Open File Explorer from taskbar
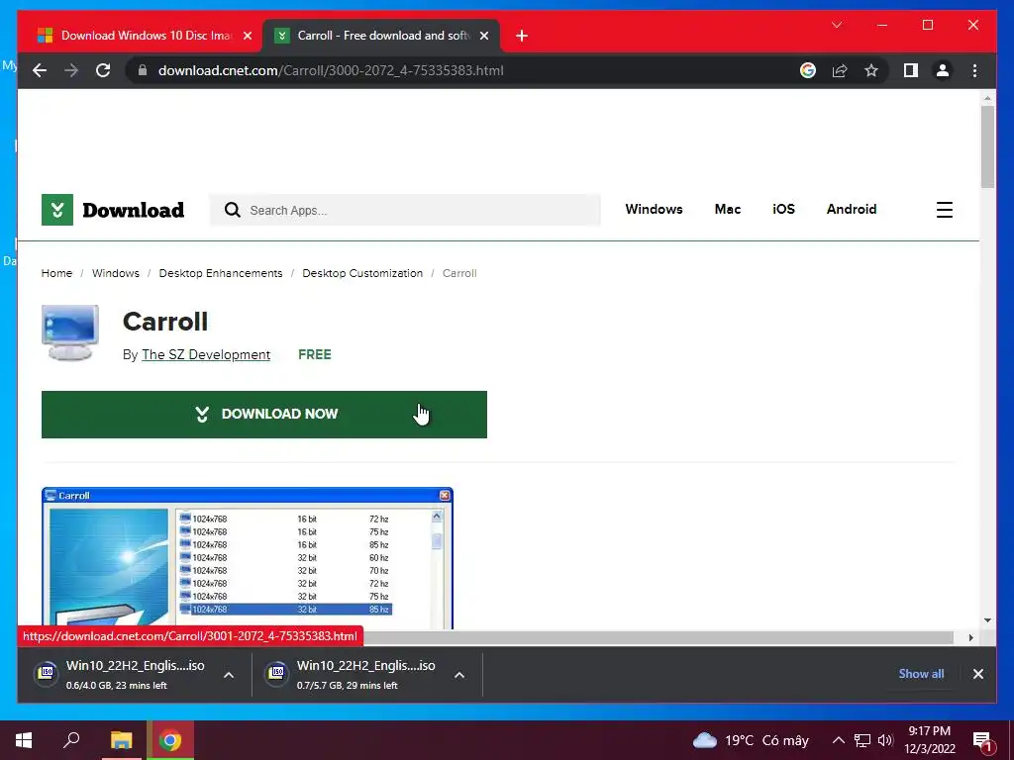Image resolution: width=1014 pixels, height=760 pixels. coord(121,740)
